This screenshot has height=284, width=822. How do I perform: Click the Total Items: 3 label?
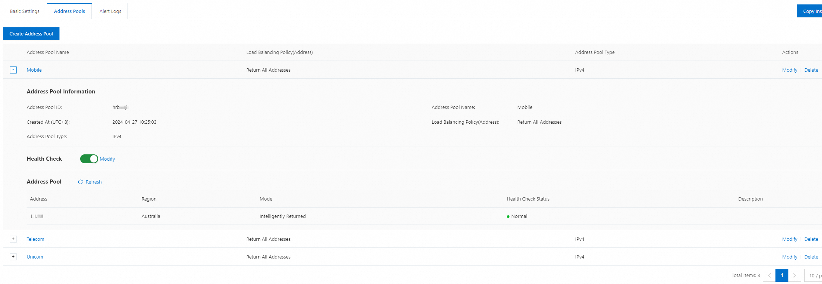tap(746, 276)
